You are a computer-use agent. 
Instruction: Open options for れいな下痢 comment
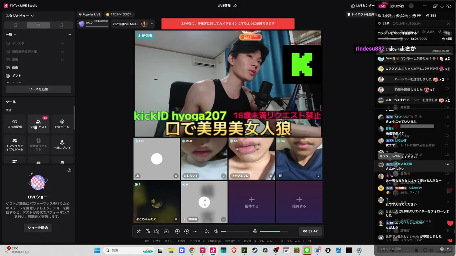point(447,164)
